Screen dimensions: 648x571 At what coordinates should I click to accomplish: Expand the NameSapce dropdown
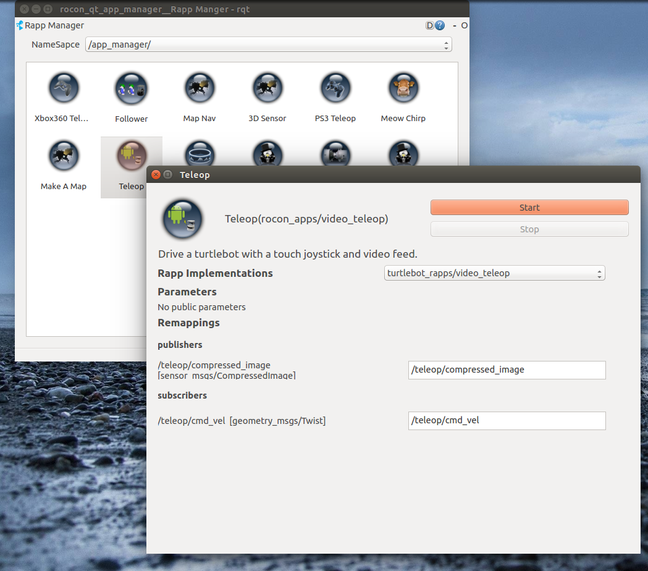[268, 44]
